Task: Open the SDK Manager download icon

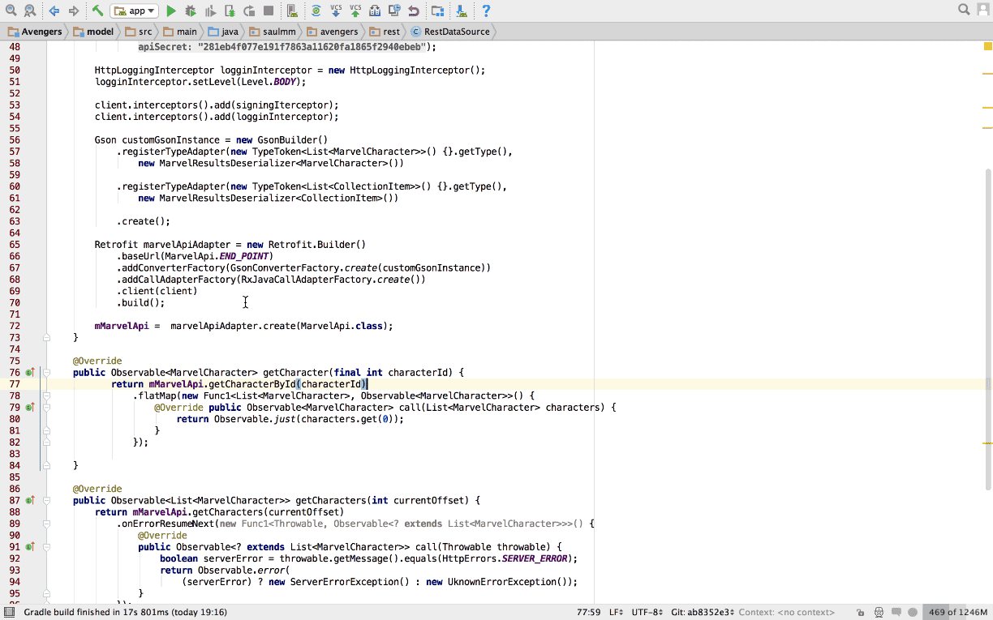Action: click(461, 11)
